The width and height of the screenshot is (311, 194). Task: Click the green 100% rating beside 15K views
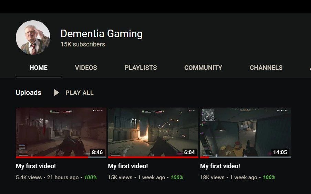tap(177, 177)
